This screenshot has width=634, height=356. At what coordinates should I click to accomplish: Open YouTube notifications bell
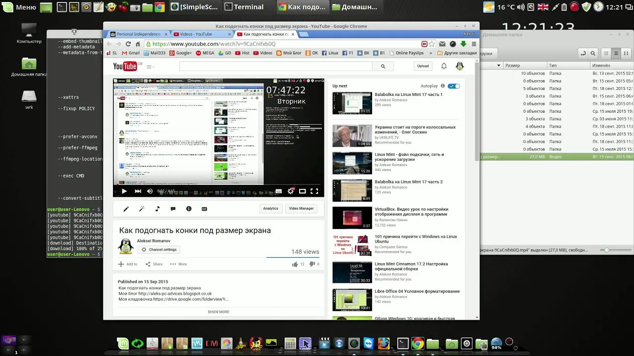click(x=444, y=66)
